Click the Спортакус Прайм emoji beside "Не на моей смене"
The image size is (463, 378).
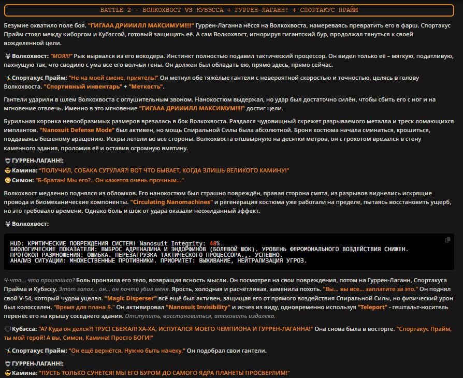8,78
